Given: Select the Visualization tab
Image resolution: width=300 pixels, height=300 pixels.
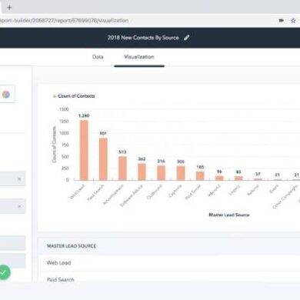Looking at the screenshot, I should 139,57.
